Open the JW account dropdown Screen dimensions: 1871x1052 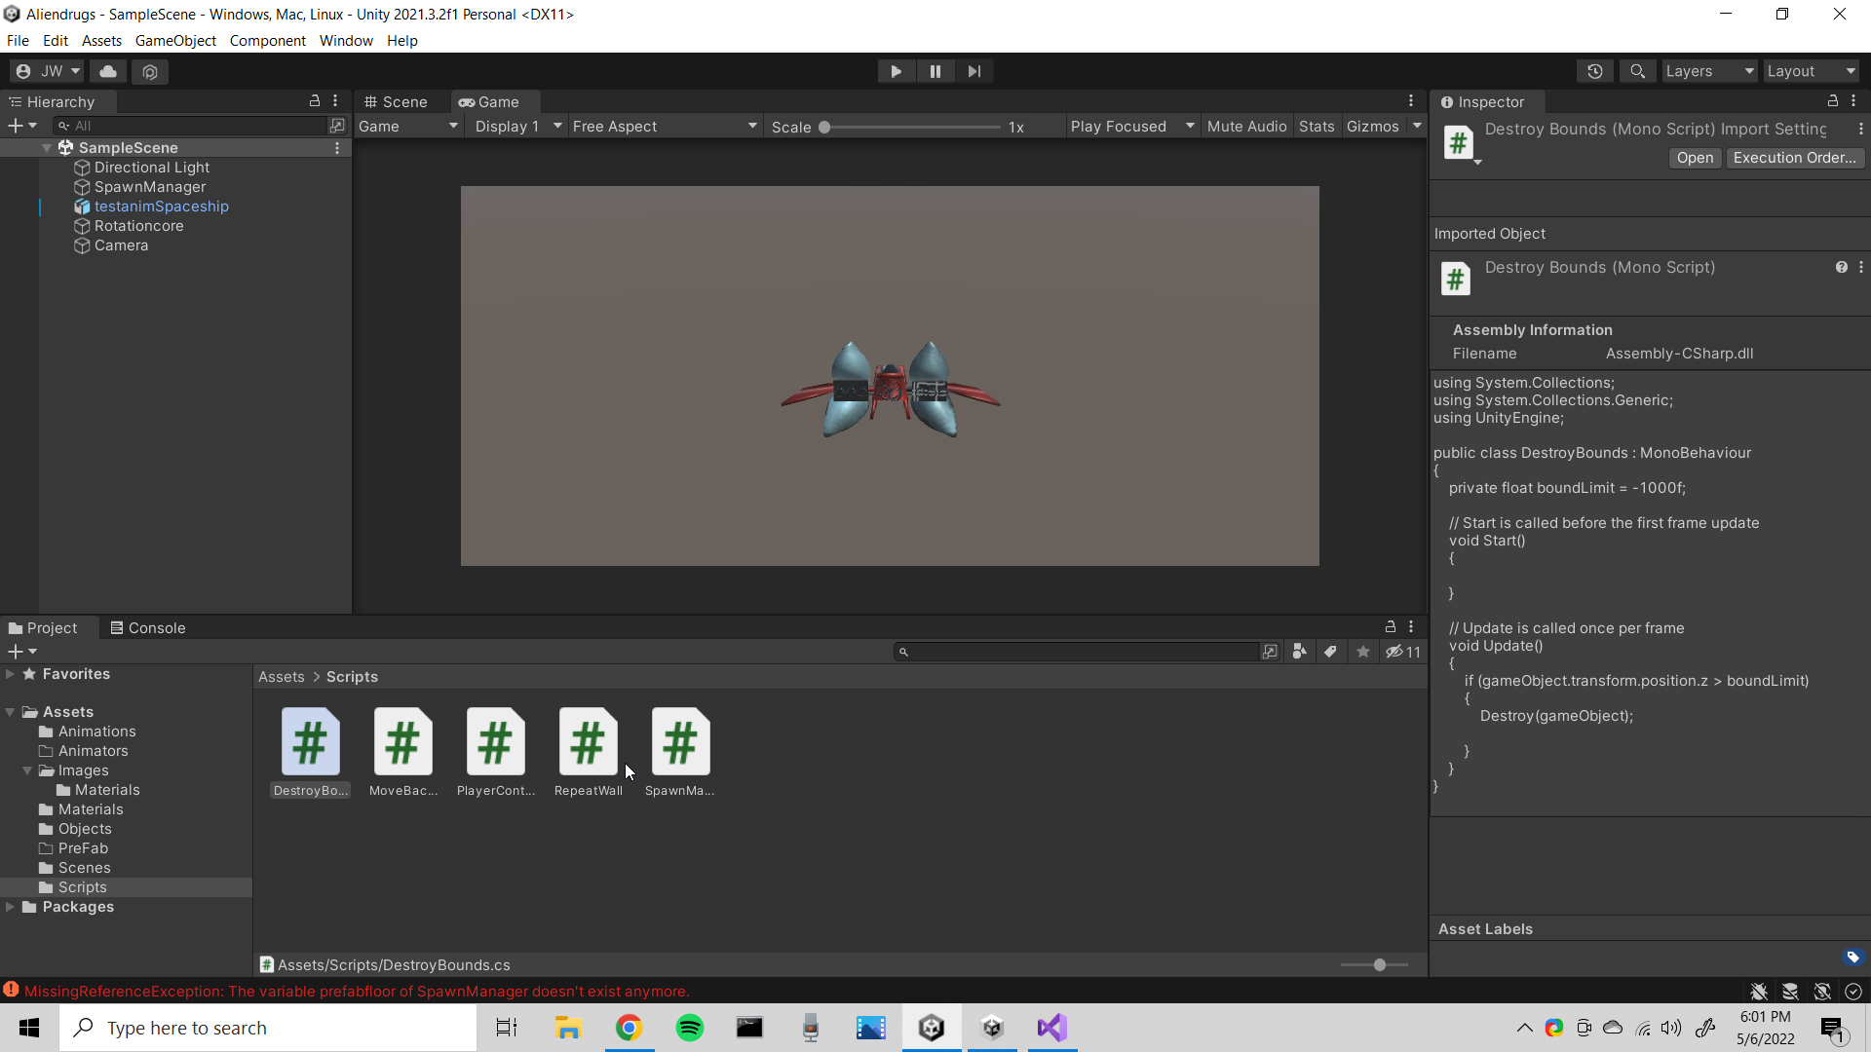[x=48, y=71]
